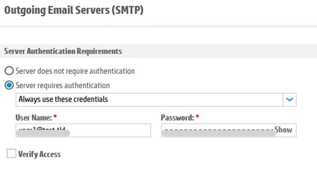
Task: Click the 'Server requires authentication' label text
Action: click(62, 85)
